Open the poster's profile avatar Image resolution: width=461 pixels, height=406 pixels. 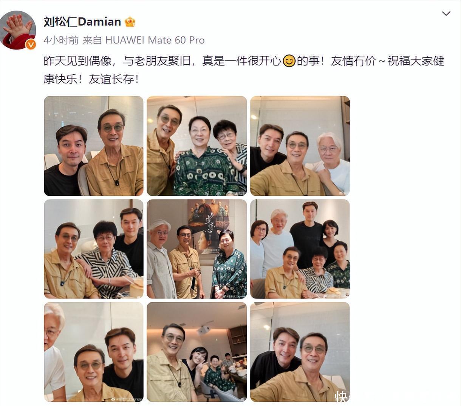click(x=18, y=31)
